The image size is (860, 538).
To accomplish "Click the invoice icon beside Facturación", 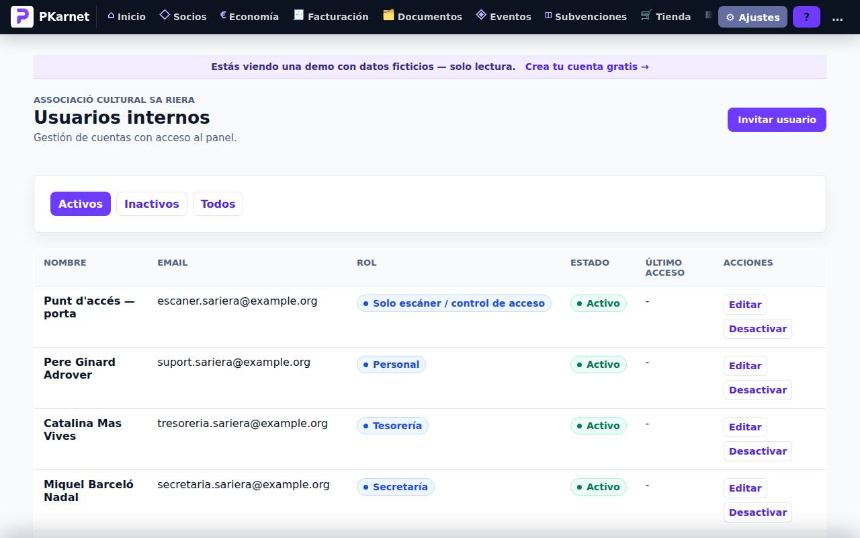I will (298, 15).
